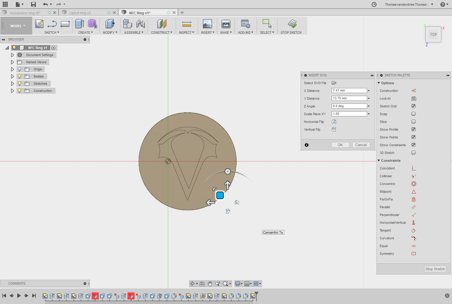Collapse the Options section in Sketch Palette
The width and height of the screenshot is (452, 304).
click(379, 83)
